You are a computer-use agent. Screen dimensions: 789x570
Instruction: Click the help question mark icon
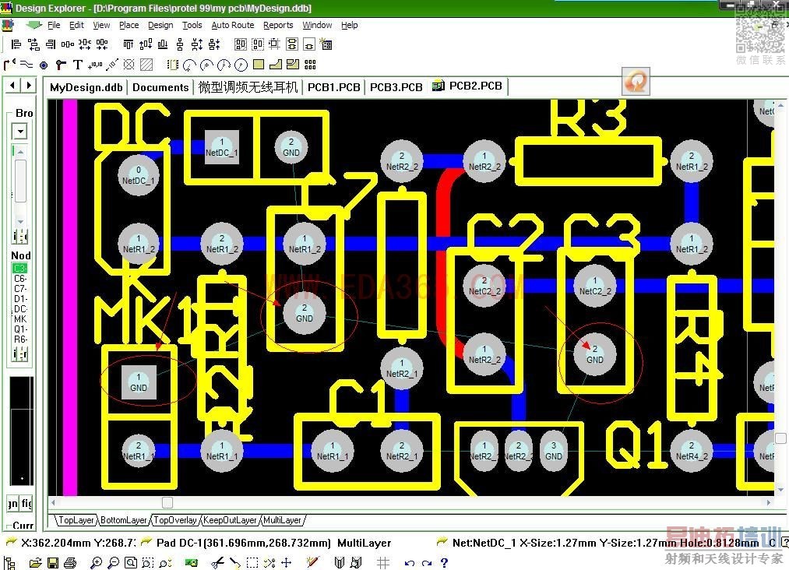point(444,563)
